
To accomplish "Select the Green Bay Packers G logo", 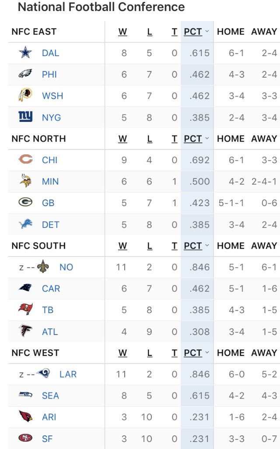I will (25, 202).
